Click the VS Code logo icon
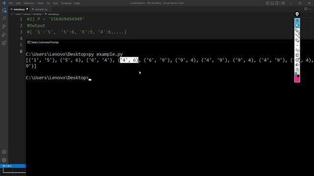 (3, 3)
